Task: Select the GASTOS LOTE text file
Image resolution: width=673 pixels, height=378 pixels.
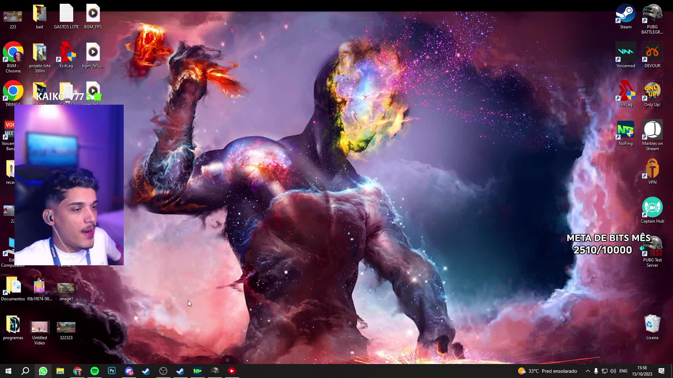Action: pos(66,16)
